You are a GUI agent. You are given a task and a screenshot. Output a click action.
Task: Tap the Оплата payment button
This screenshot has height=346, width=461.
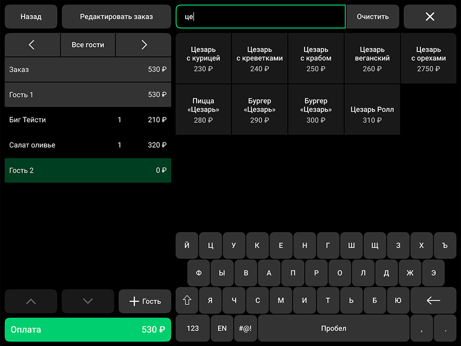tap(87, 330)
